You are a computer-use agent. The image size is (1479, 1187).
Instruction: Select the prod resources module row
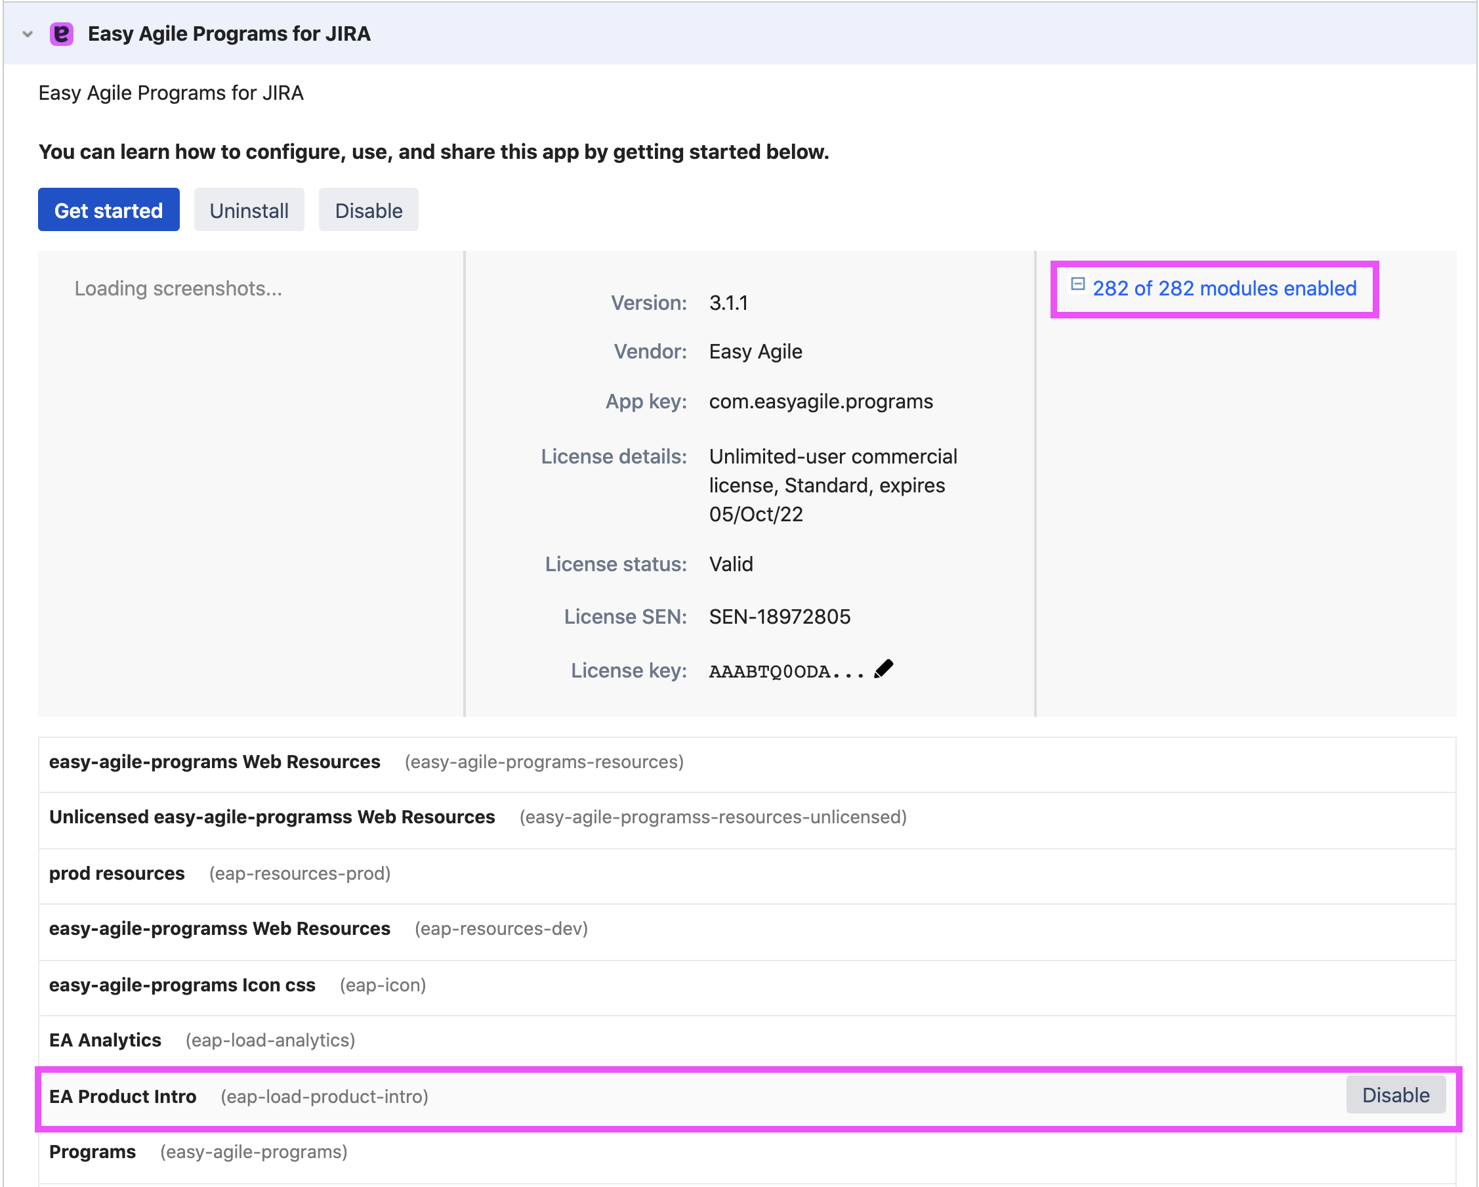pyautogui.click(x=117, y=873)
